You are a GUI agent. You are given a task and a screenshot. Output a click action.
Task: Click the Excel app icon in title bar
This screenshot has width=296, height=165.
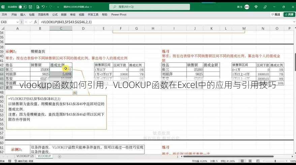pyautogui.click(x=3, y=7)
